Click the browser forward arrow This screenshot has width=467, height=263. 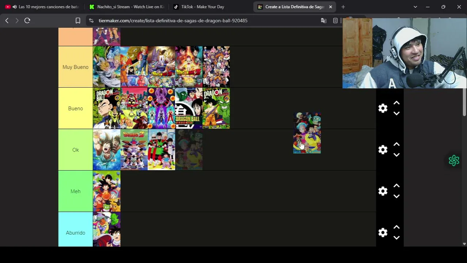[17, 21]
